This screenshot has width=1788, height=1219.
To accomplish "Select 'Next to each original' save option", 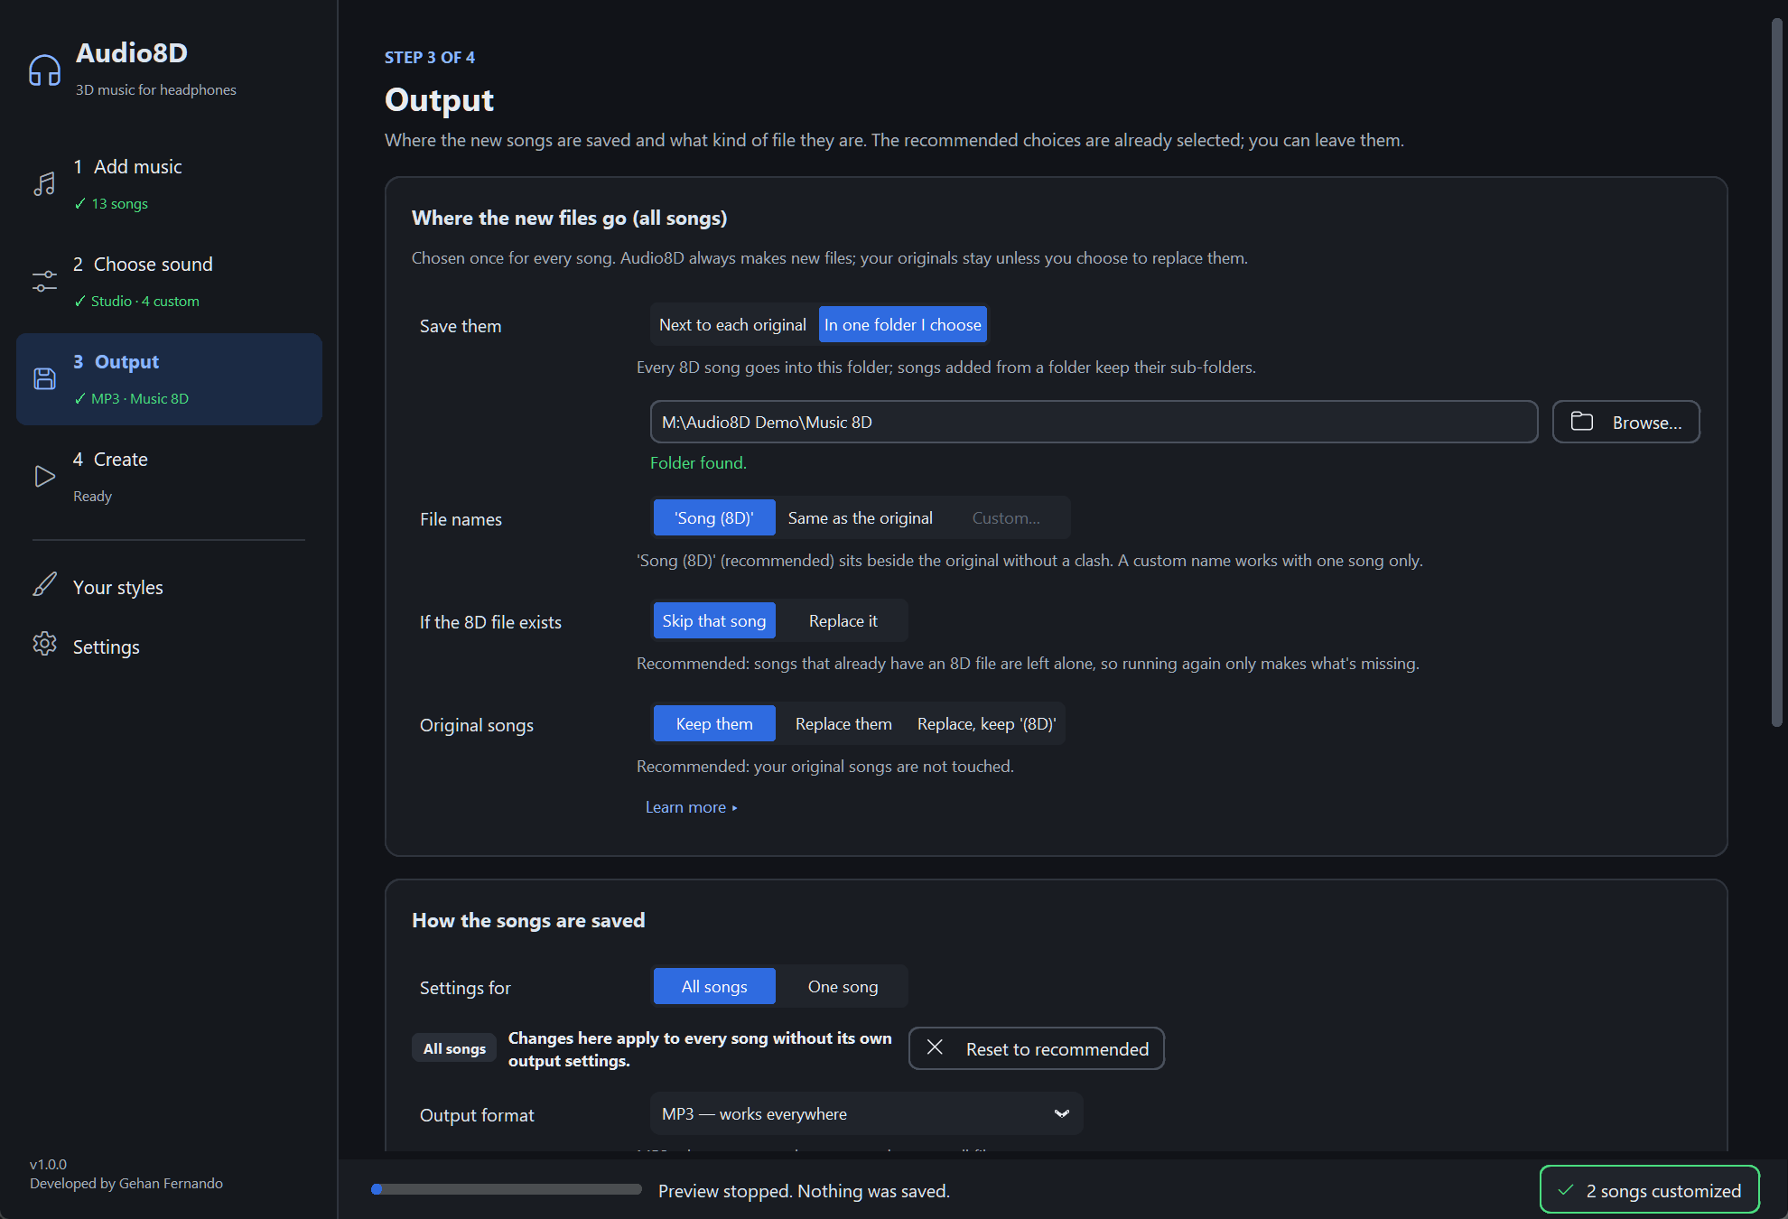I will [x=732, y=324].
